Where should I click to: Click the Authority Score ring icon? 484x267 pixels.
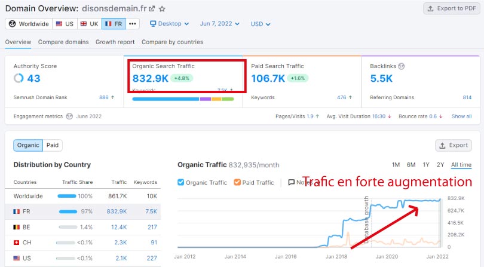click(x=19, y=78)
